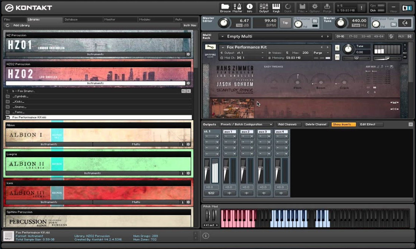Viewport: 416px width, 249px height.
Task: Minimize the View using the View icon
Action: pos(394,8)
